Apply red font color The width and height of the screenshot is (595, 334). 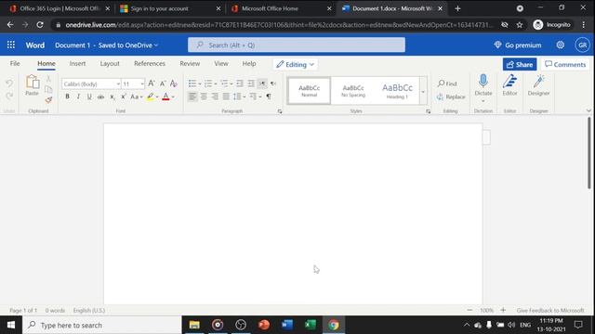(165, 96)
